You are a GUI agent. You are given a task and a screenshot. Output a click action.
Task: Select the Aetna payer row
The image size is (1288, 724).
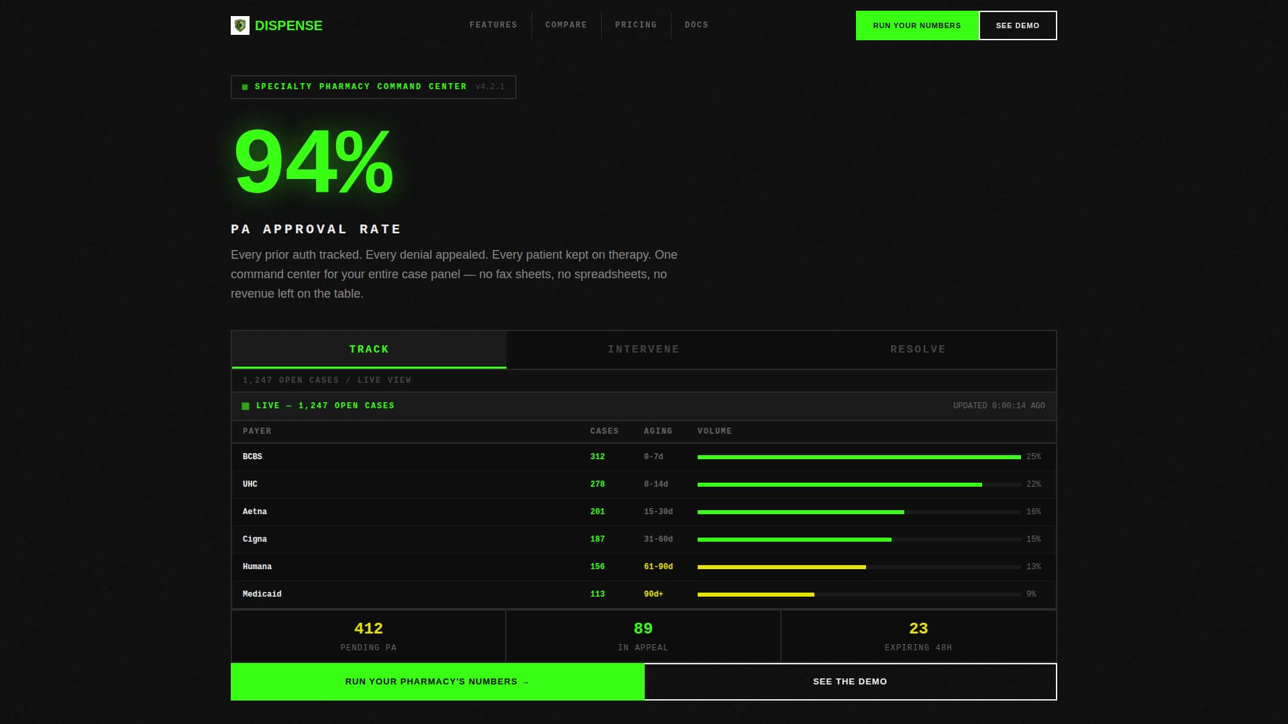(643, 512)
